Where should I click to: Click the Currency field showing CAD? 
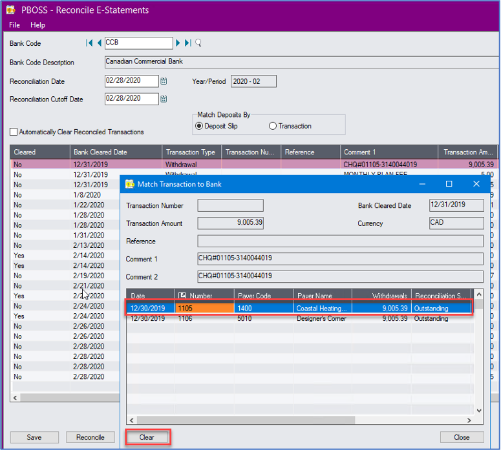pos(456,223)
